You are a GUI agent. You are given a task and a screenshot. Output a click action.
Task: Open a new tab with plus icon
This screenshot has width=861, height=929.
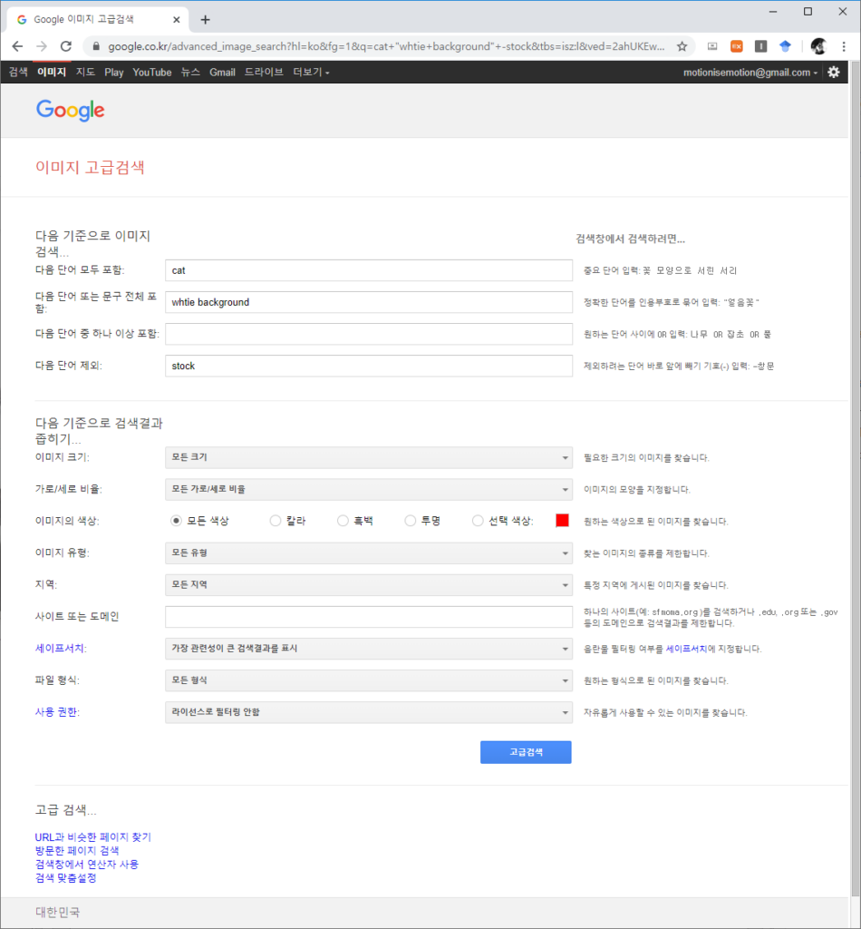coord(205,19)
